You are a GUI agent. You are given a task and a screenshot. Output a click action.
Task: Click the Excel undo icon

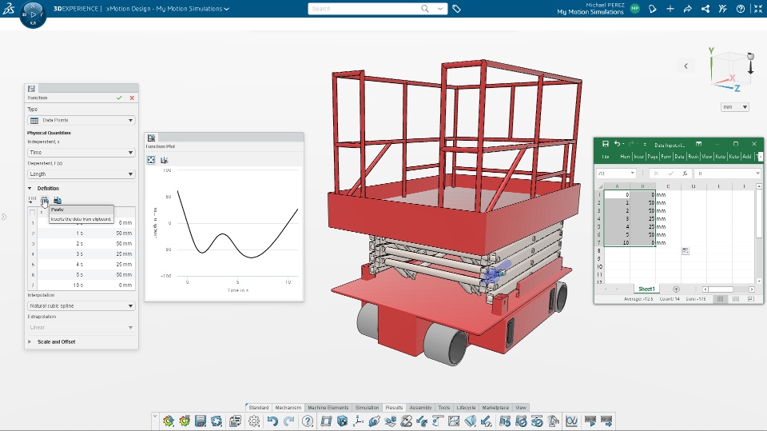tap(618, 144)
